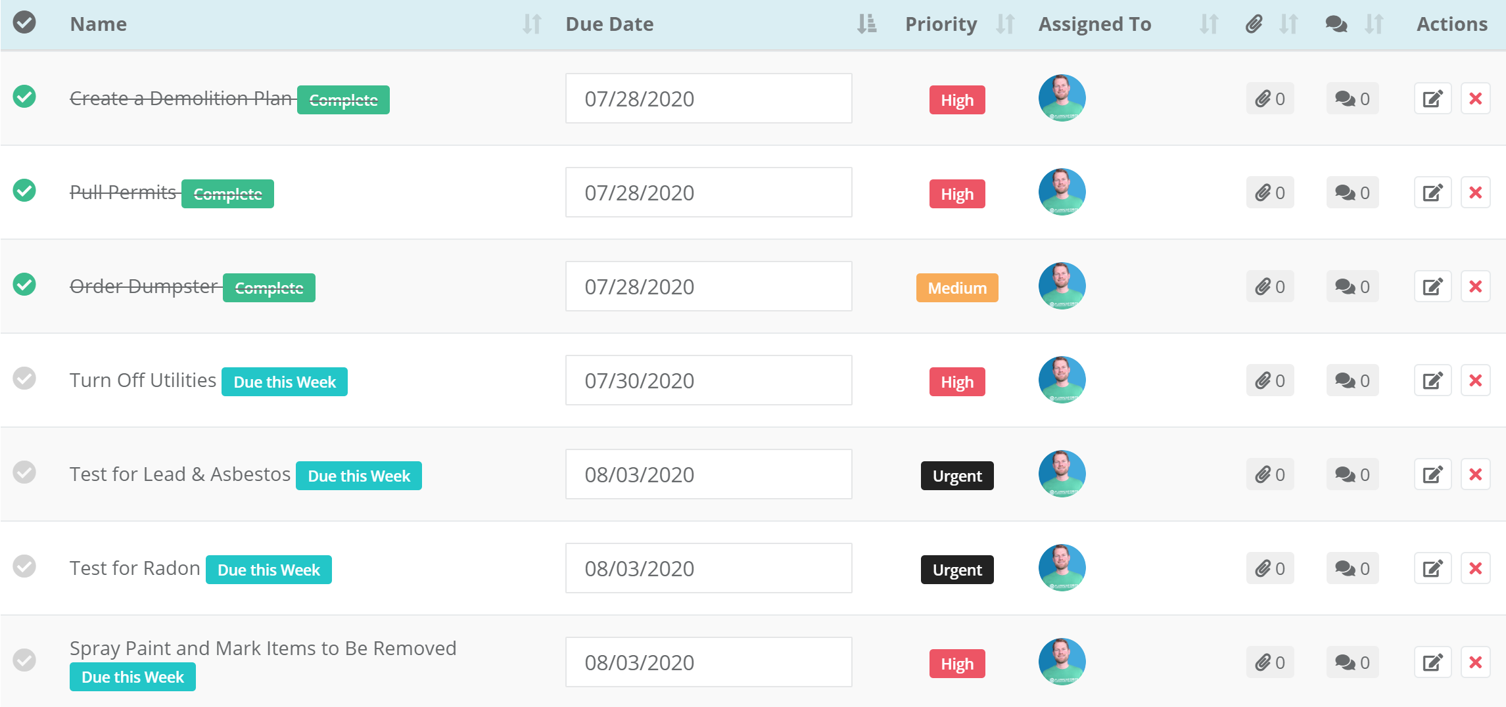Toggle the select-all checkmark in header
This screenshot has height=707, width=1506.
(24, 22)
